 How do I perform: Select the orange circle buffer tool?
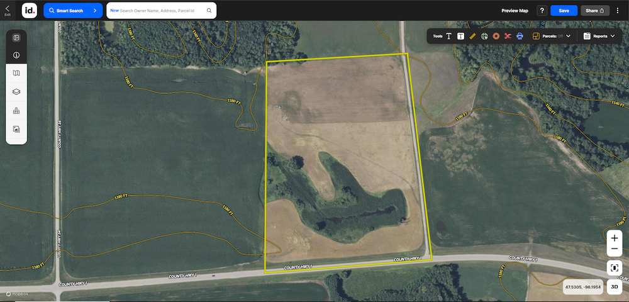(496, 36)
